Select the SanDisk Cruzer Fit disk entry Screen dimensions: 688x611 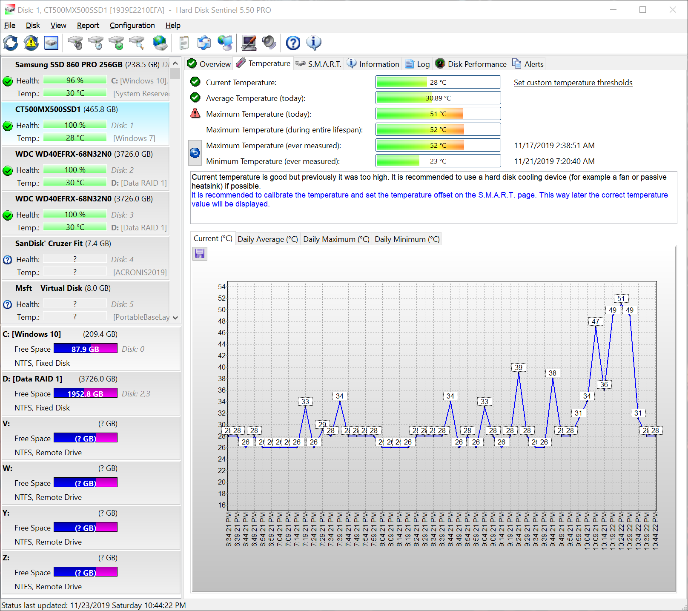(86, 258)
